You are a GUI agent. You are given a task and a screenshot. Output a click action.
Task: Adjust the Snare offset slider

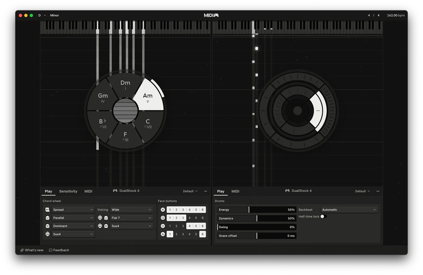point(257,236)
